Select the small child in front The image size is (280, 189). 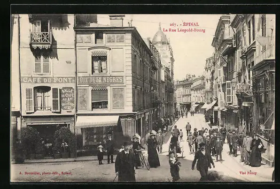coord(174,166)
